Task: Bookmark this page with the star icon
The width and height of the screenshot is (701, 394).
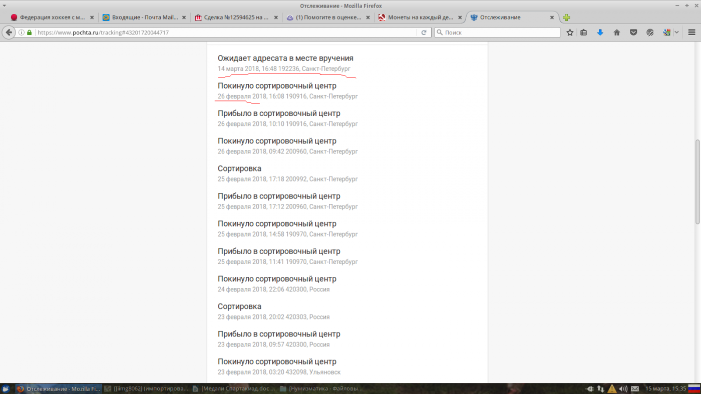Action: point(570,32)
